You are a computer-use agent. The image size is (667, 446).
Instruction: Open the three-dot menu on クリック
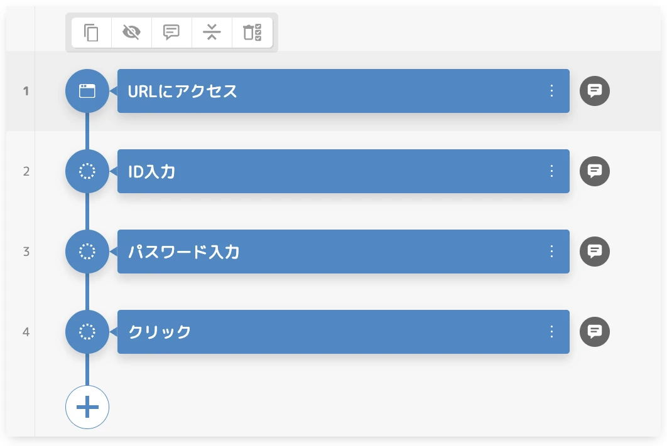coord(551,332)
